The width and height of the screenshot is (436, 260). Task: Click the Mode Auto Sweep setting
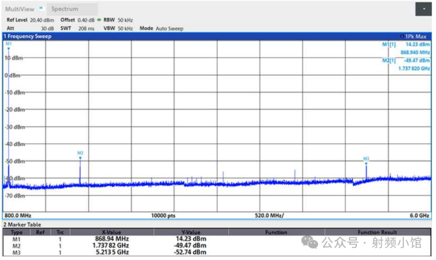click(x=161, y=29)
